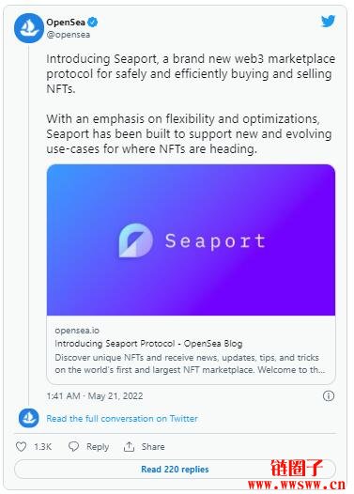Click the blue verified badge next to OpenSea

93,22
